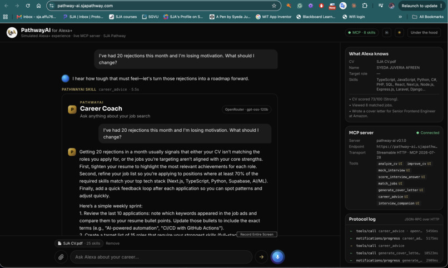Click the interview_companion tool chip

pyautogui.click(x=399, y=203)
